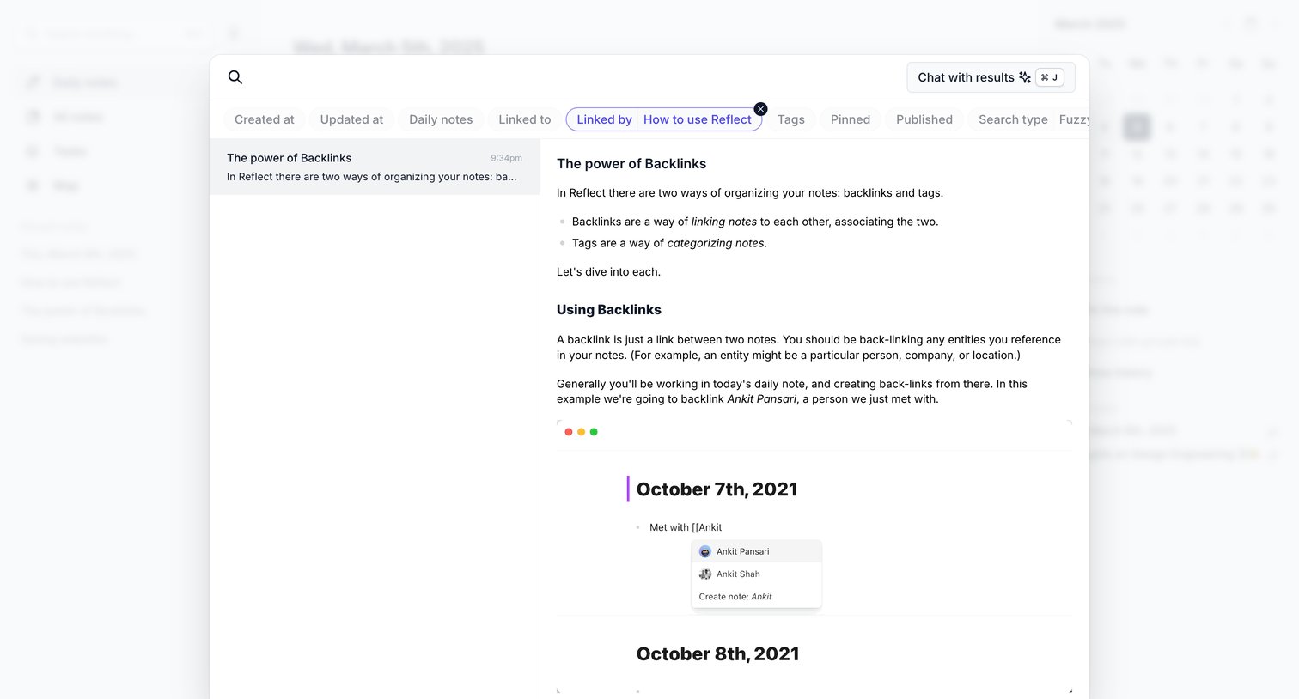Click the bullet about linking notes

(755, 222)
